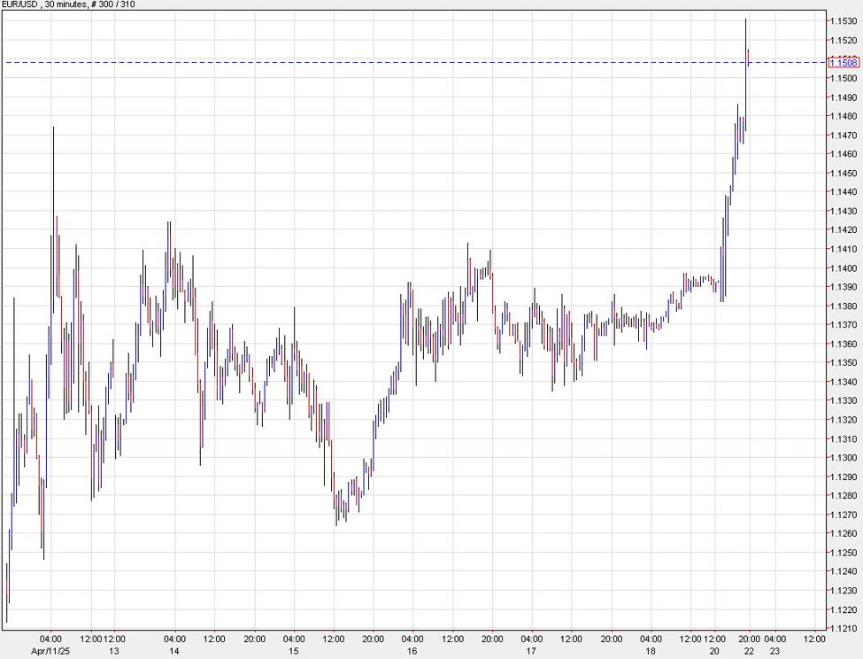Click the 1.1530 price axis label
The height and width of the screenshot is (659, 863).
[842, 20]
